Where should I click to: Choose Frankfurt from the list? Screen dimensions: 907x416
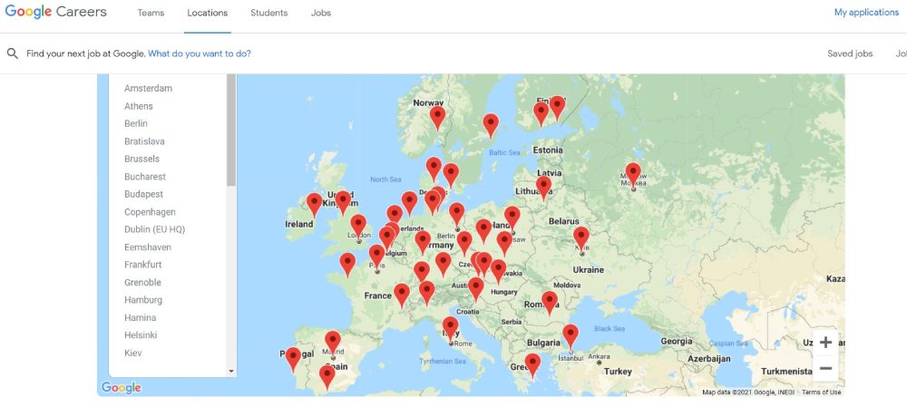click(x=143, y=265)
